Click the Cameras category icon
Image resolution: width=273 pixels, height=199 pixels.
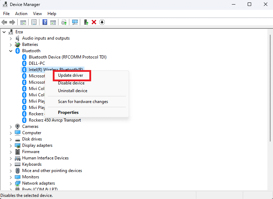click(18, 126)
